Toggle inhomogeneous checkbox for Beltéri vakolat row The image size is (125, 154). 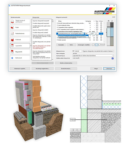pos(101,40)
